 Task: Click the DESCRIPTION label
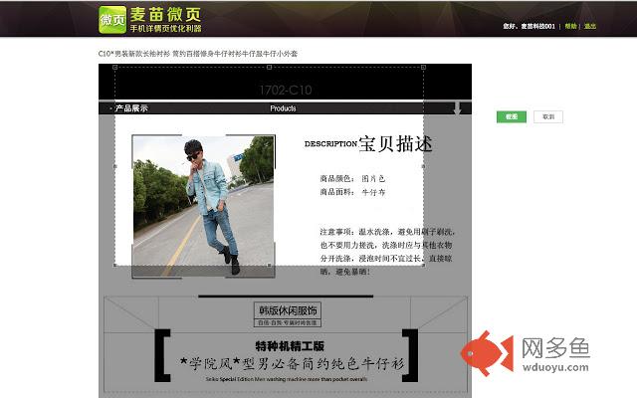pos(330,143)
